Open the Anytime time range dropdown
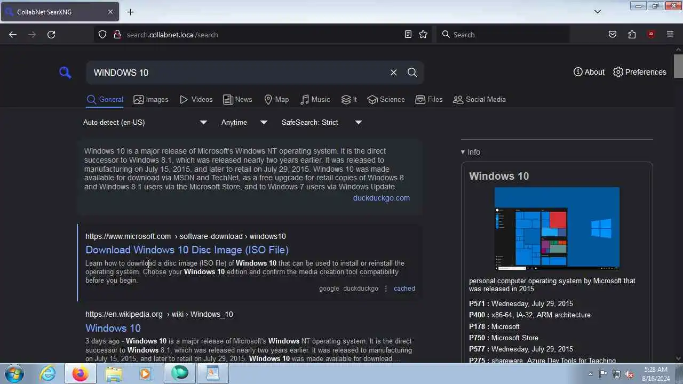The image size is (683, 384). tap(244, 122)
